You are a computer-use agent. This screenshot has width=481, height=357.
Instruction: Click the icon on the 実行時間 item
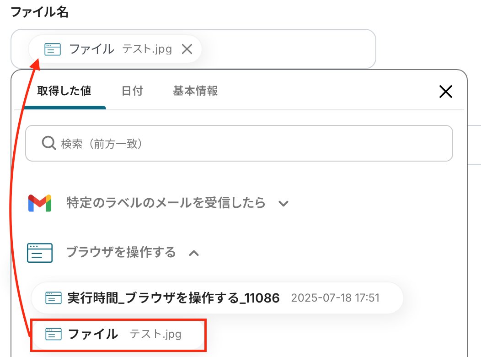(x=53, y=298)
